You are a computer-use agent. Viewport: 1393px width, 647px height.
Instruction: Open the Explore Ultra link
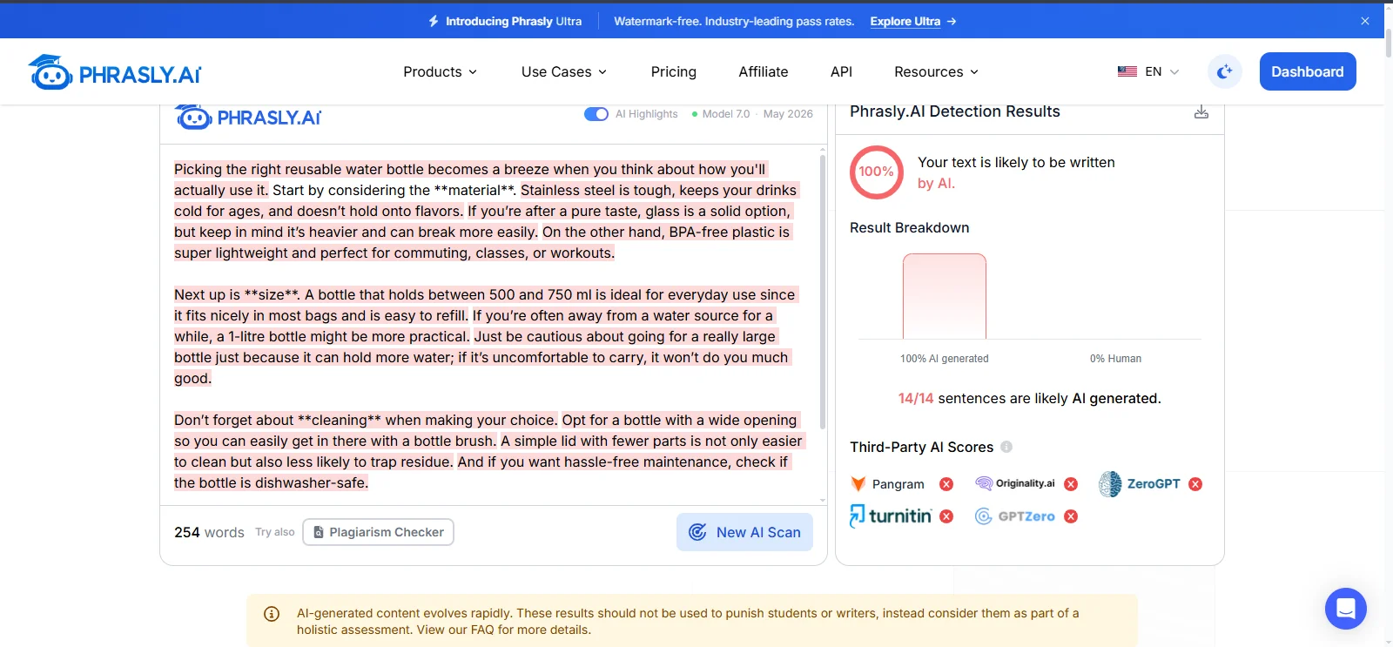pyautogui.click(x=913, y=21)
